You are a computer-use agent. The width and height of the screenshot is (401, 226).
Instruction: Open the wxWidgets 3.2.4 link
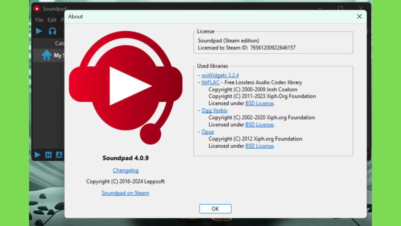pyautogui.click(x=220, y=75)
